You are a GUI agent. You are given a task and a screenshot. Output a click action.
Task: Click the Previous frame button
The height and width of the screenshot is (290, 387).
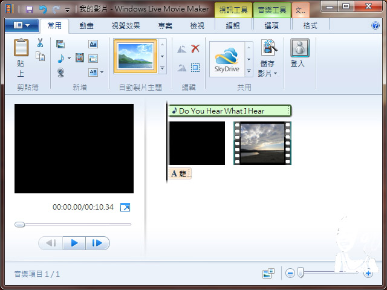click(x=51, y=243)
